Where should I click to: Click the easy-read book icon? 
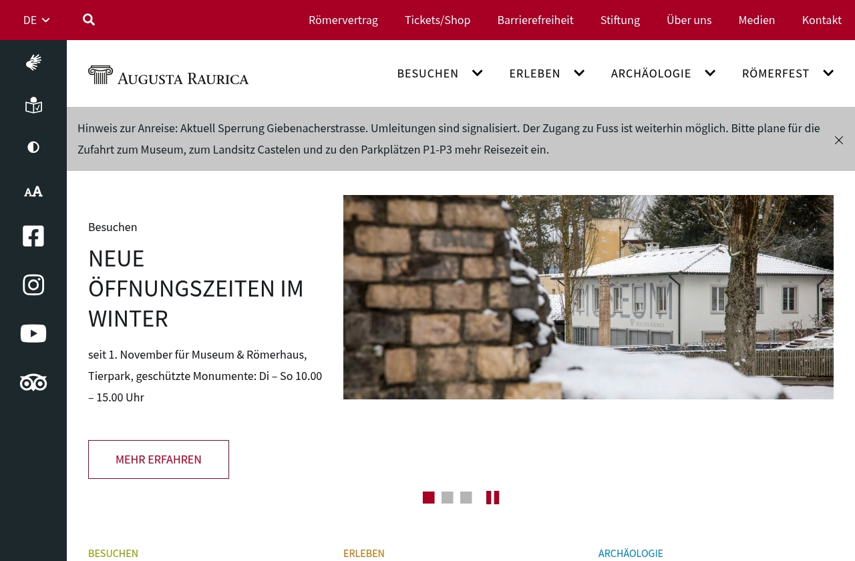33,106
